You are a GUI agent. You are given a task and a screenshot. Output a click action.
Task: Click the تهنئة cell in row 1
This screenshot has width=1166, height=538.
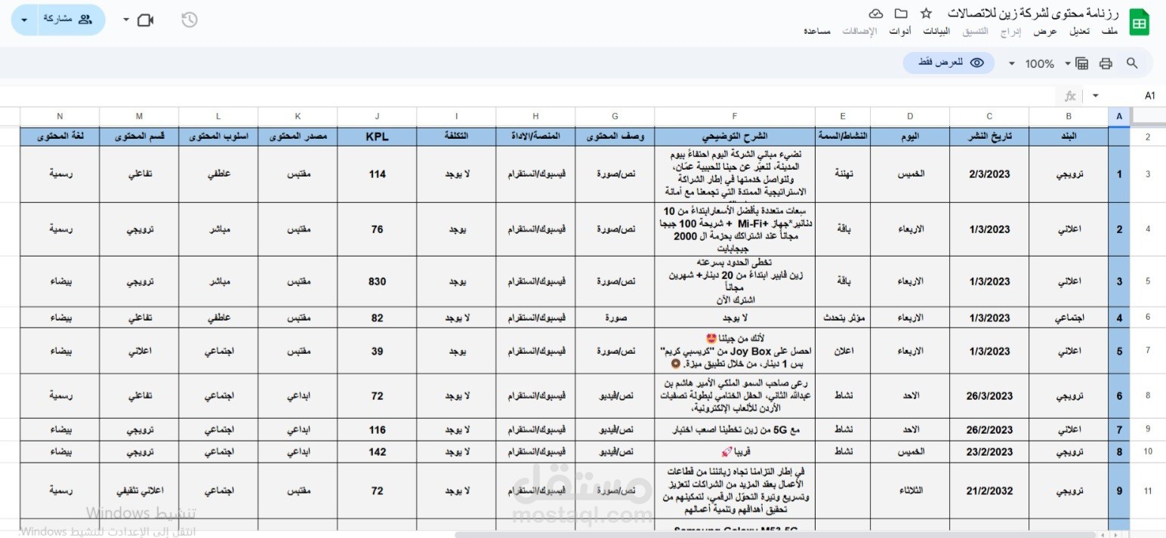click(843, 174)
